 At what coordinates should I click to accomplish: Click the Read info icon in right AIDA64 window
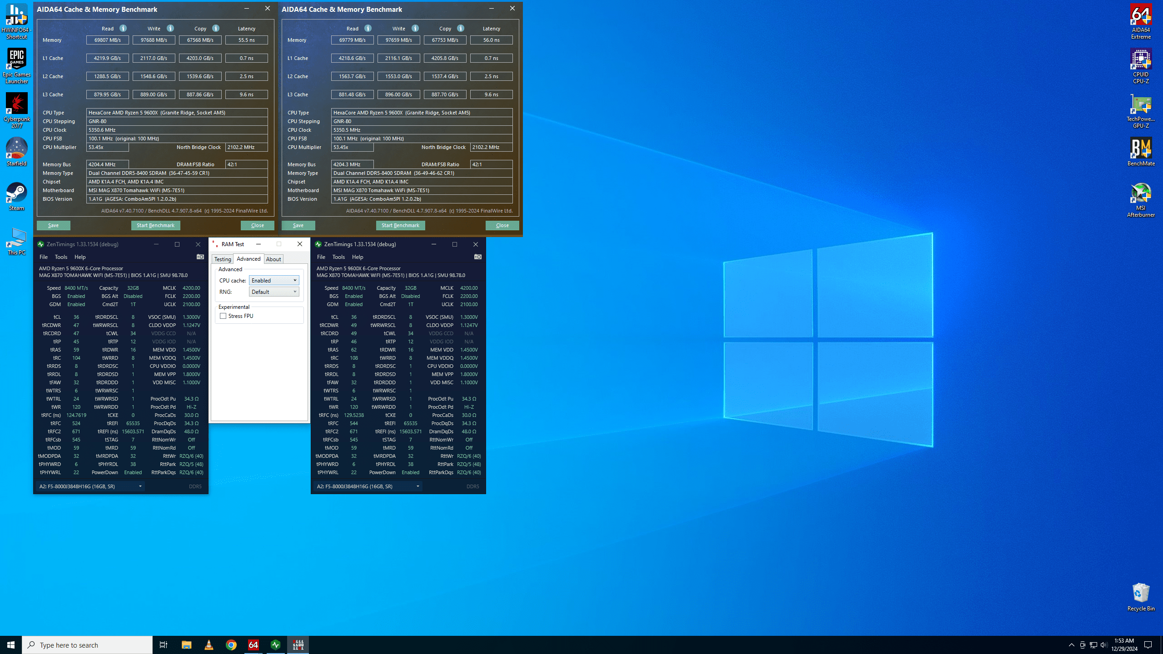[368, 28]
